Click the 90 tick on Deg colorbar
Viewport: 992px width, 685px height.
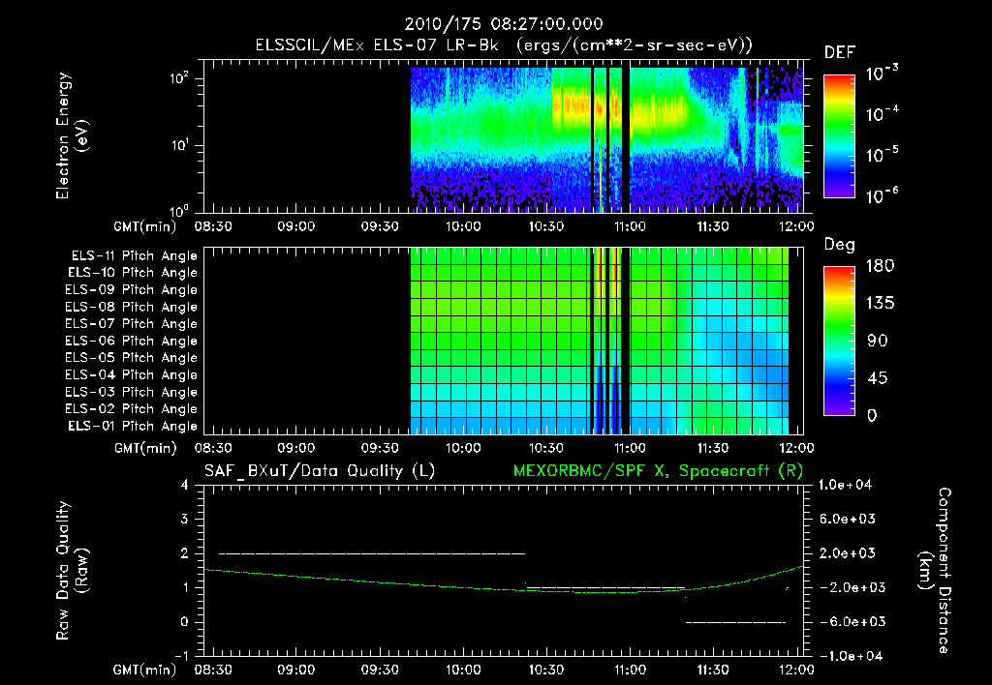(877, 341)
